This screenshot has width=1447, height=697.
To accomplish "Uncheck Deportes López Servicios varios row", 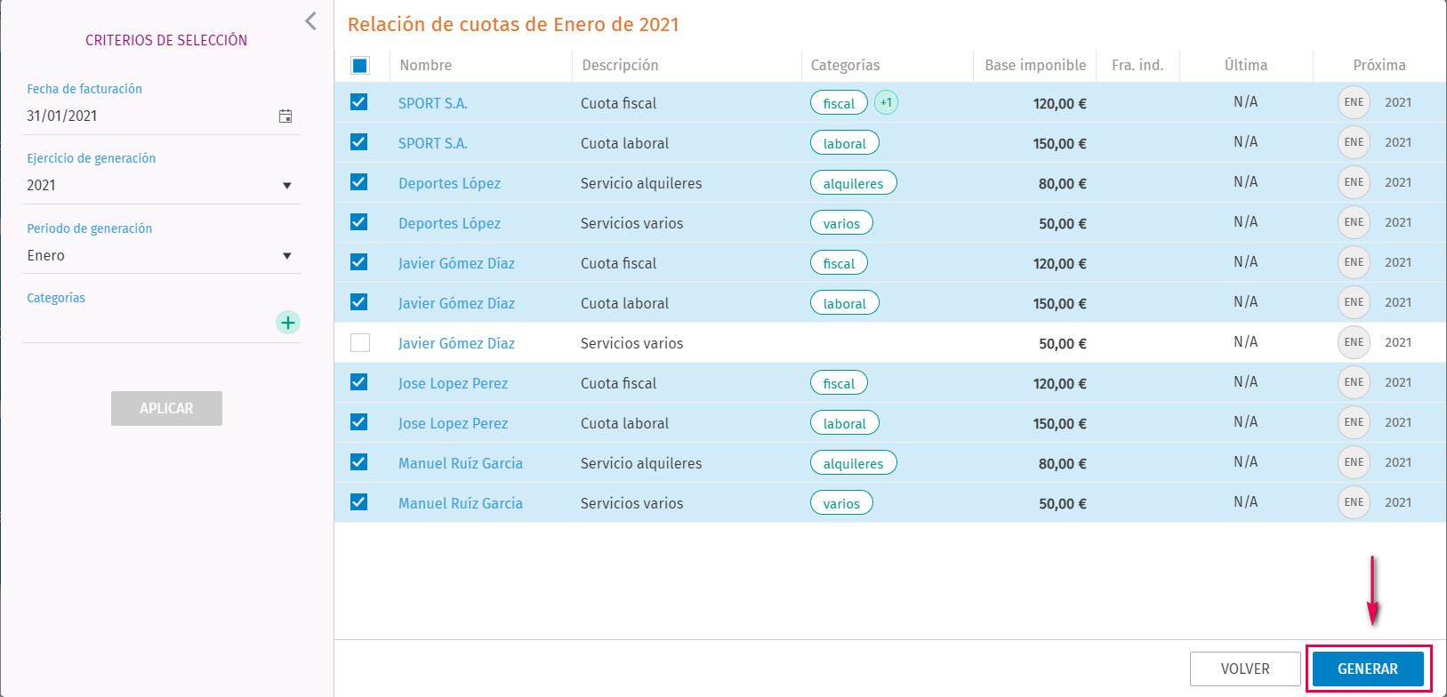I will click(x=359, y=222).
